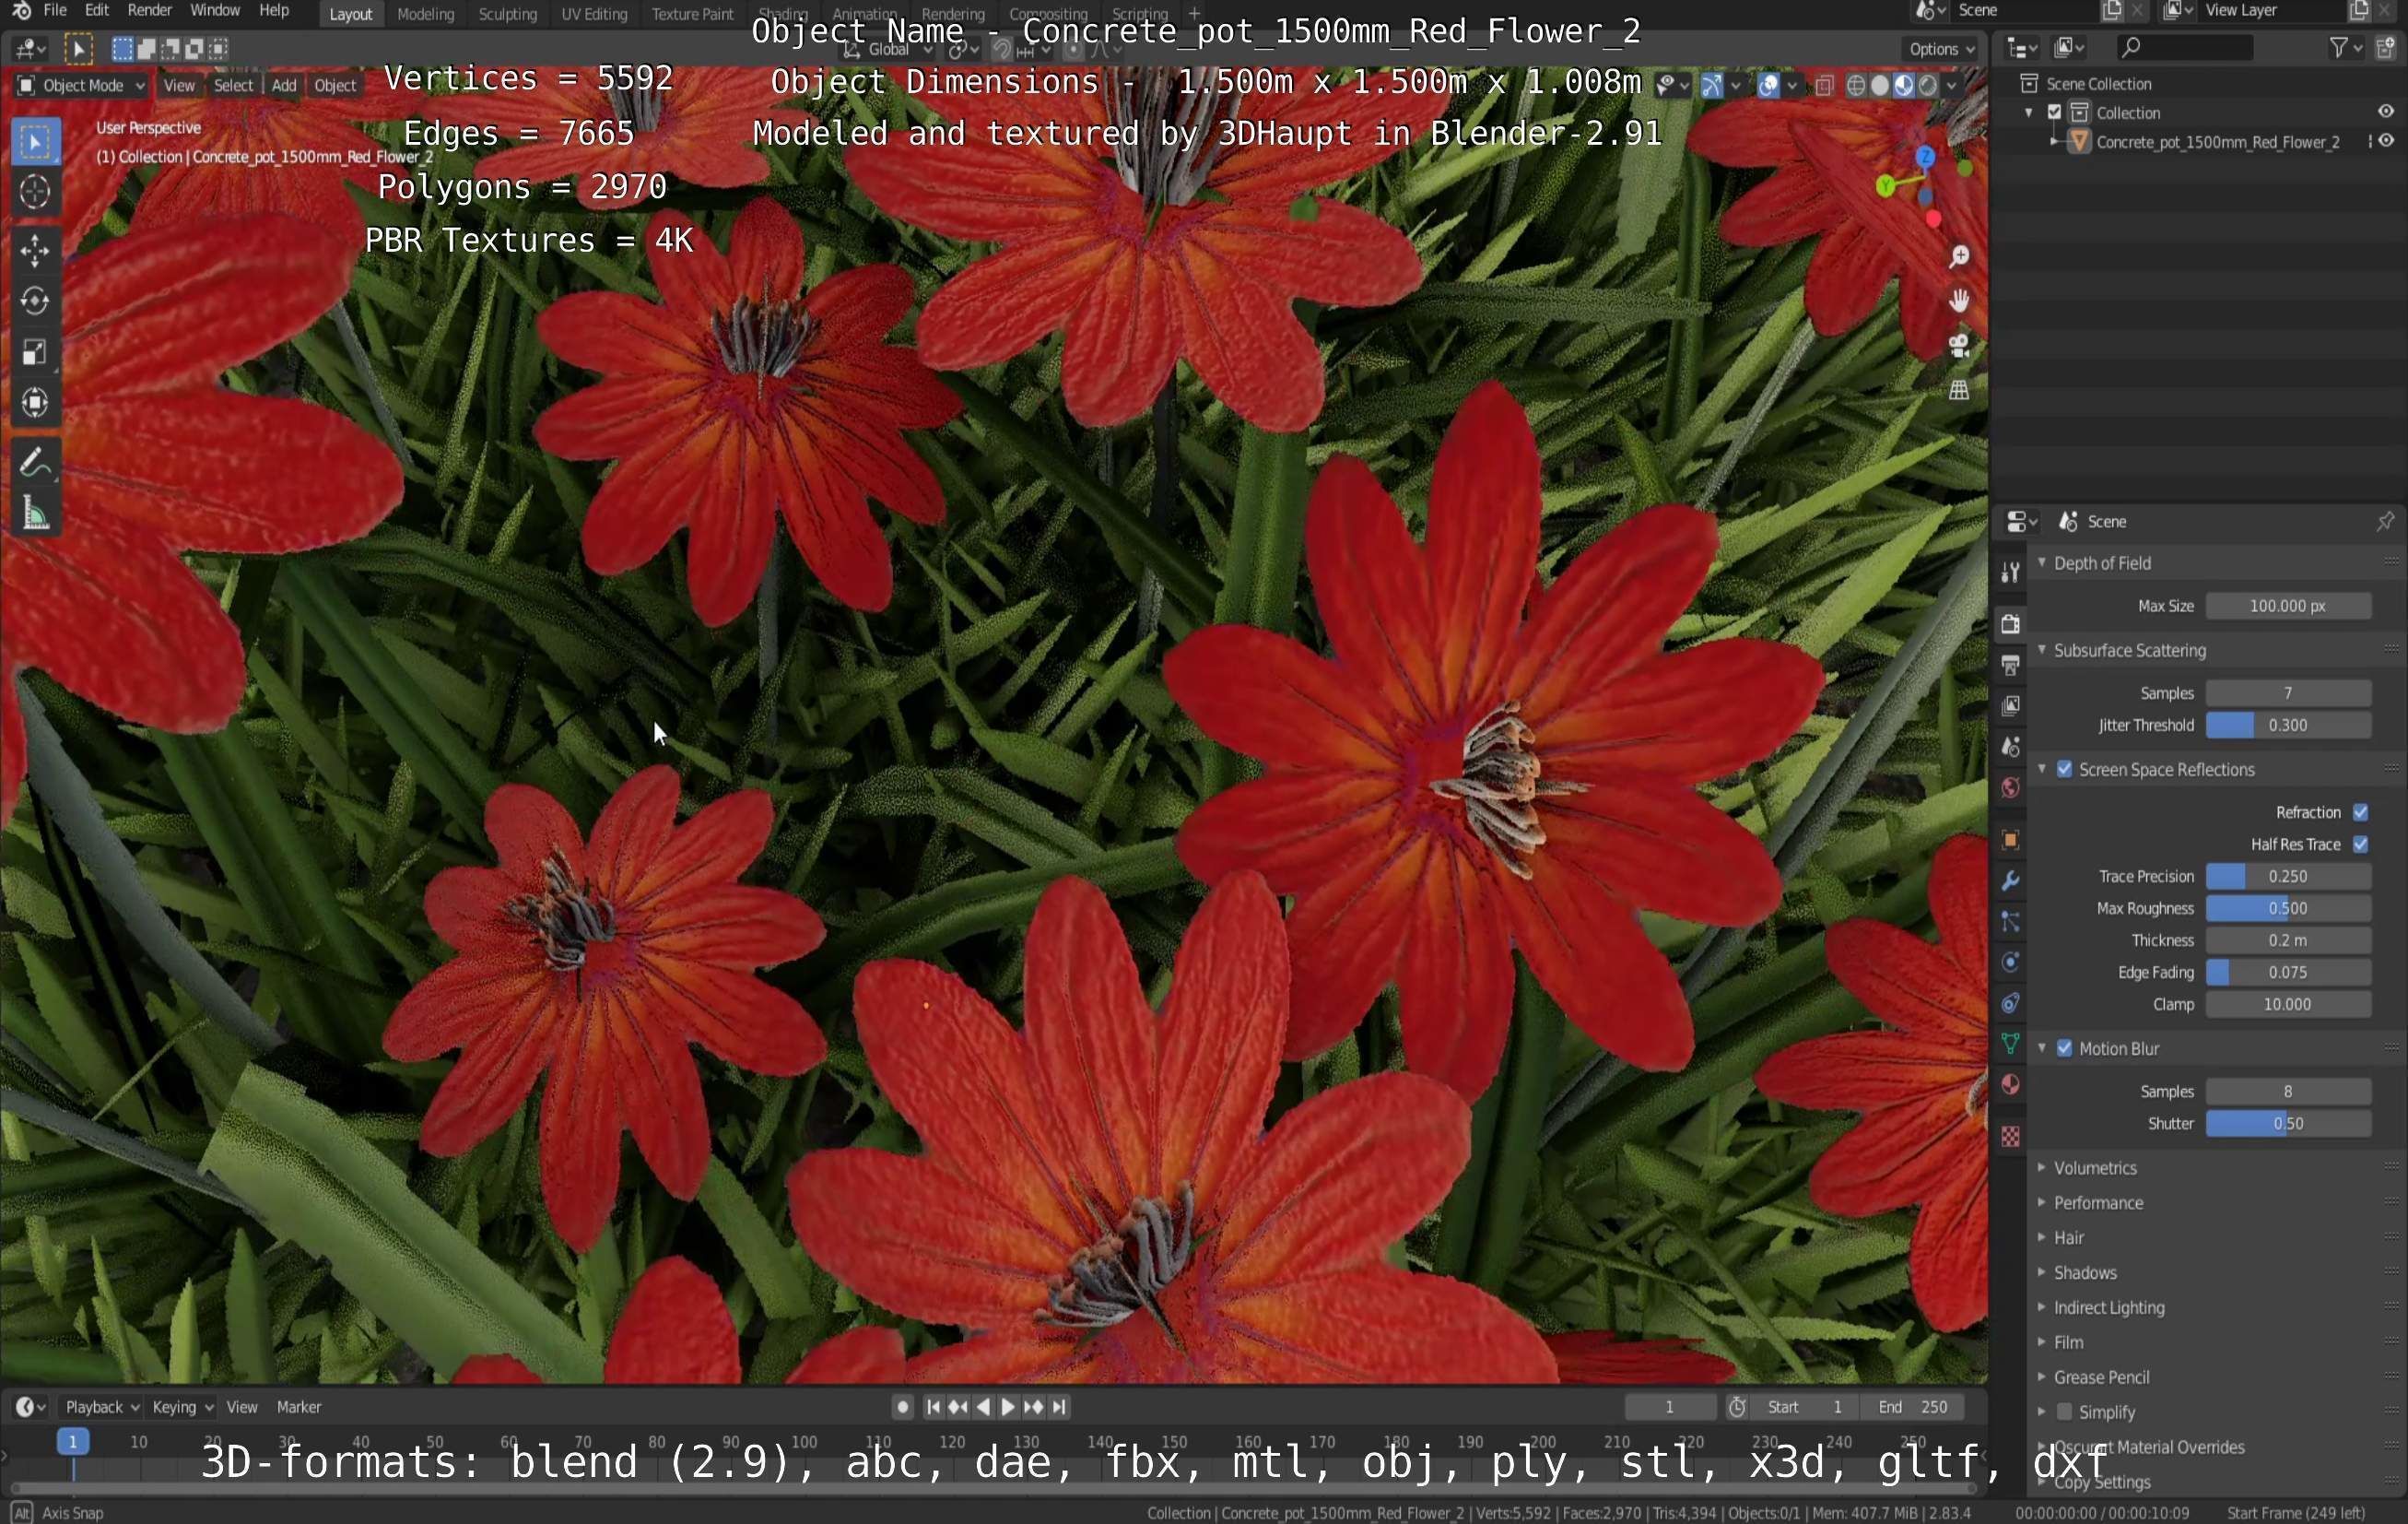Open the Physics properties tab
Image resolution: width=2408 pixels, height=1524 pixels.
2010,962
